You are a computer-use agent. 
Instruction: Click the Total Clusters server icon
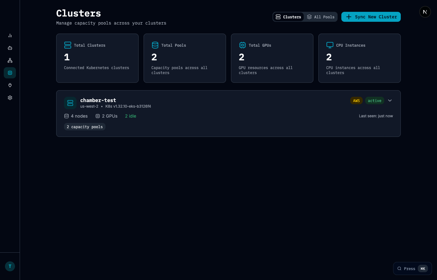68,45
